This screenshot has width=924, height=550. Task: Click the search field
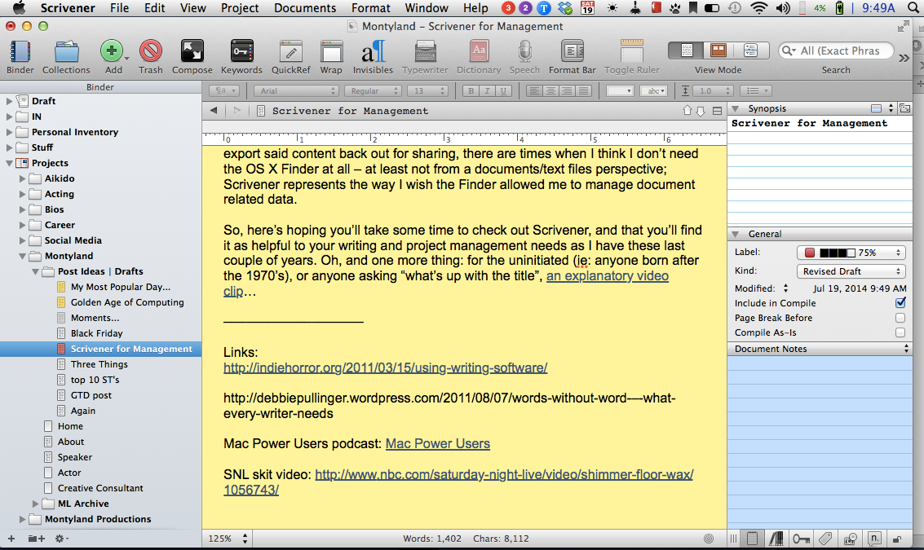[836, 51]
